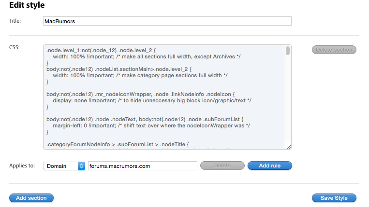The image size is (369, 207).
Task: Click the CSS: label
Action: click(15, 47)
